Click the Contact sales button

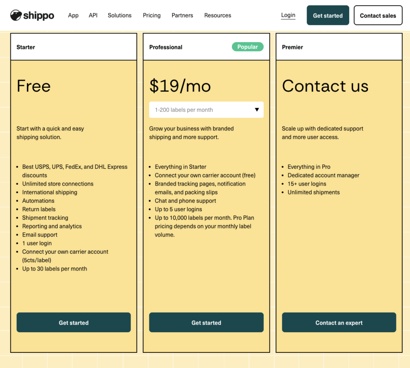pos(378,16)
